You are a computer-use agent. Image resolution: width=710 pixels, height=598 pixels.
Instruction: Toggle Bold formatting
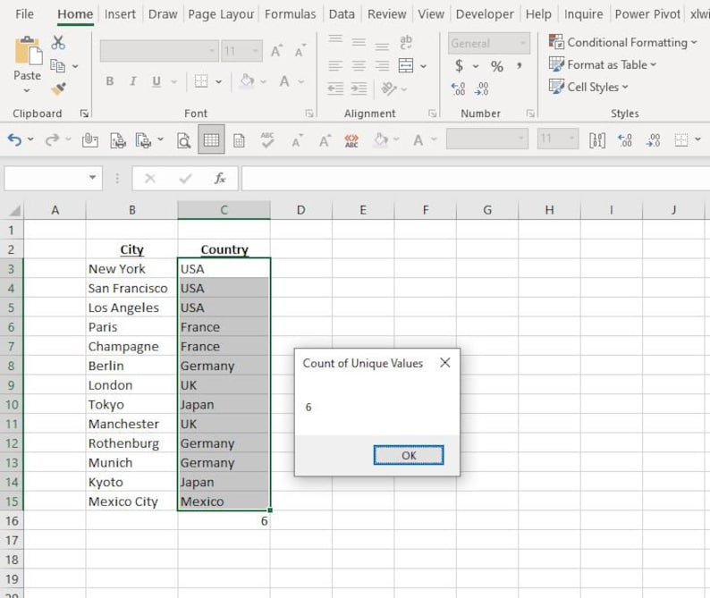point(110,81)
